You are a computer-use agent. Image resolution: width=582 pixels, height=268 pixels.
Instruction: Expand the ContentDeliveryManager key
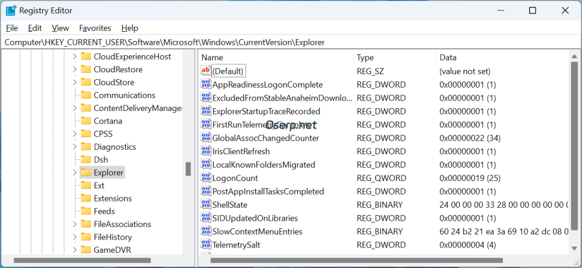74,108
